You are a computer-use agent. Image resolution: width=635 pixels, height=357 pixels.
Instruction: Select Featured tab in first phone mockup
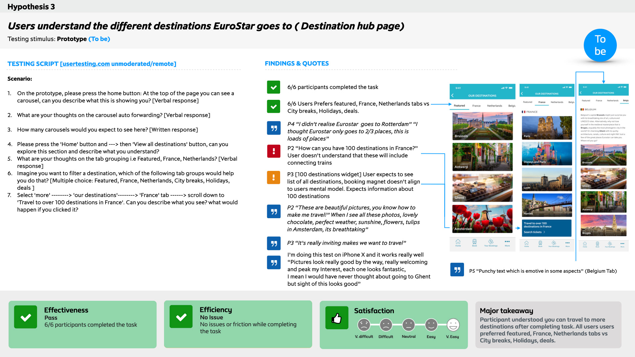click(459, 106)
